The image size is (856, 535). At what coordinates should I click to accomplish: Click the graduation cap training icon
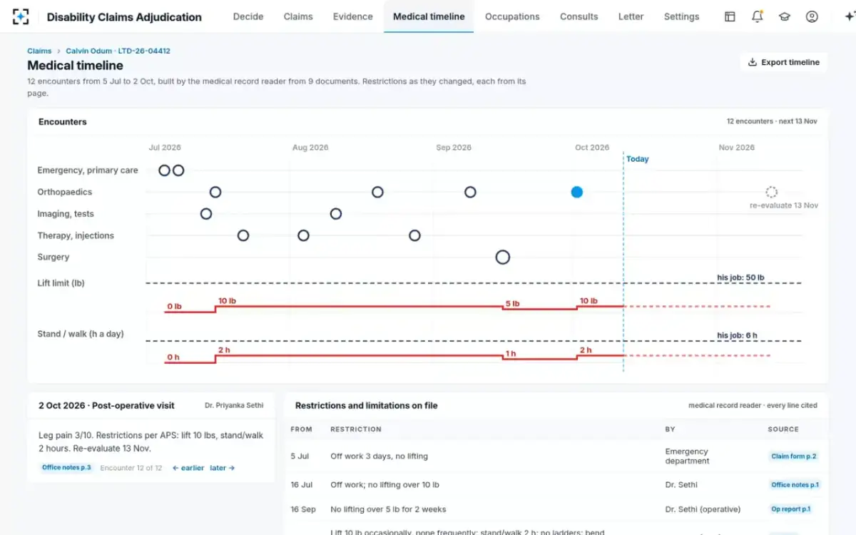pos(785,16)
